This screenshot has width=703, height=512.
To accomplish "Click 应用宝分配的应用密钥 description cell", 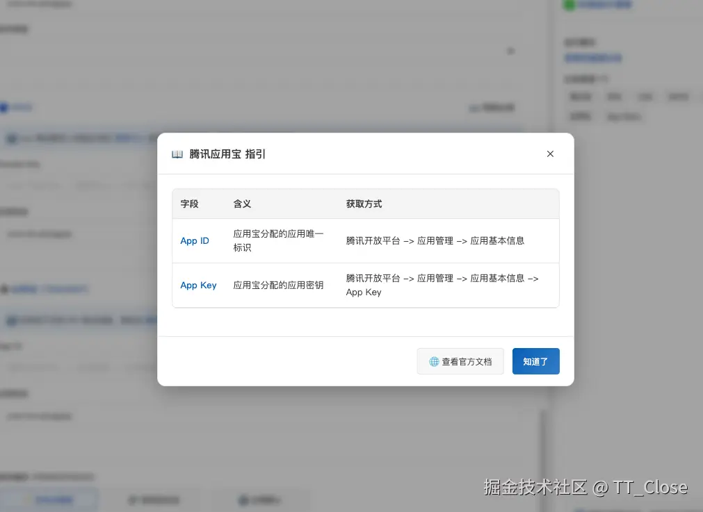I will click(x=278, y=285).
